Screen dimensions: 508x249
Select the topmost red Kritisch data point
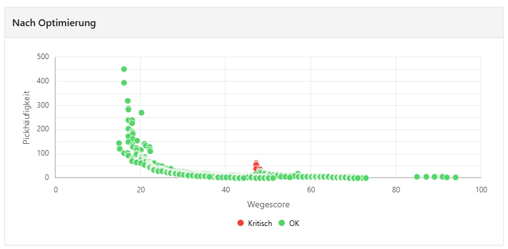pos(256,162)
